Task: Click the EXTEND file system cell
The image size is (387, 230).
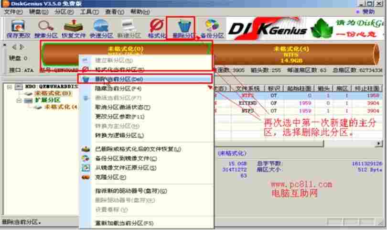Action: [248, 103]
